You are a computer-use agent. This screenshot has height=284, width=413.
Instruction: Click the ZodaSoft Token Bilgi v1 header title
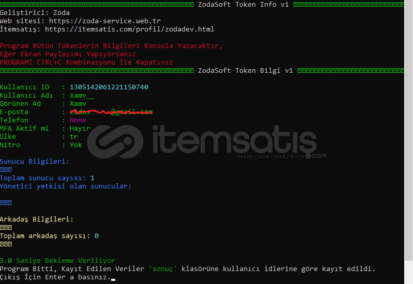click(x=246, y=71)
